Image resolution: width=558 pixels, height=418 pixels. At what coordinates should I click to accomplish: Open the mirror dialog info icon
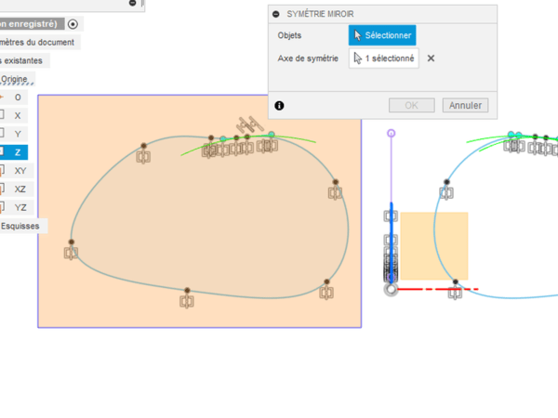279,106
